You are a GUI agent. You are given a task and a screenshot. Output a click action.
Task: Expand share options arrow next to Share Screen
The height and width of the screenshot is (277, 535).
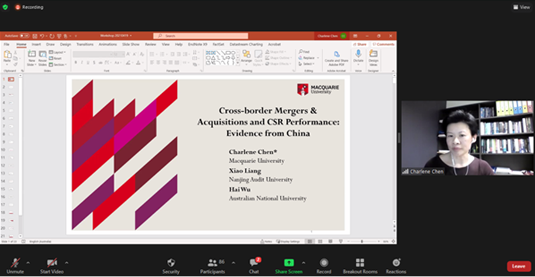pos(304,262)
